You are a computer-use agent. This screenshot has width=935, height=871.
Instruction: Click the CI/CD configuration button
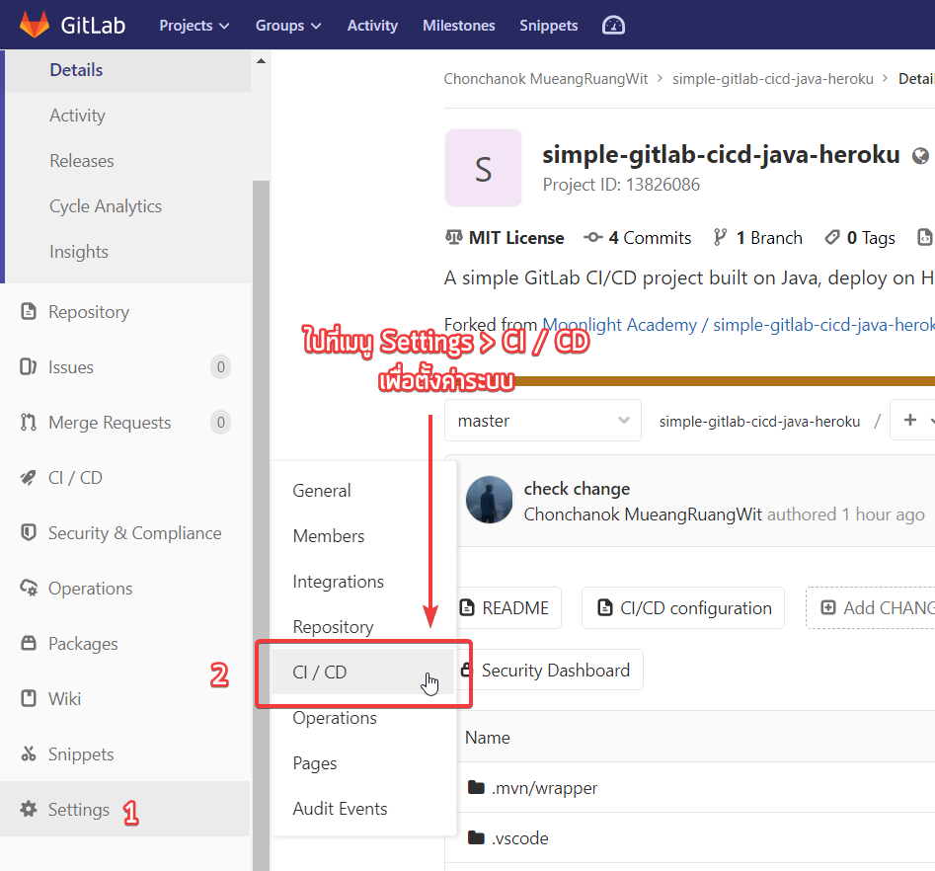[683, 608]
